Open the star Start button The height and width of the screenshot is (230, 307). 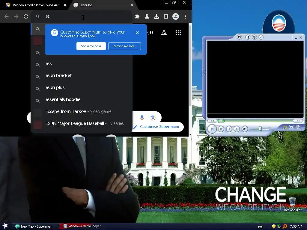[5, 226]
